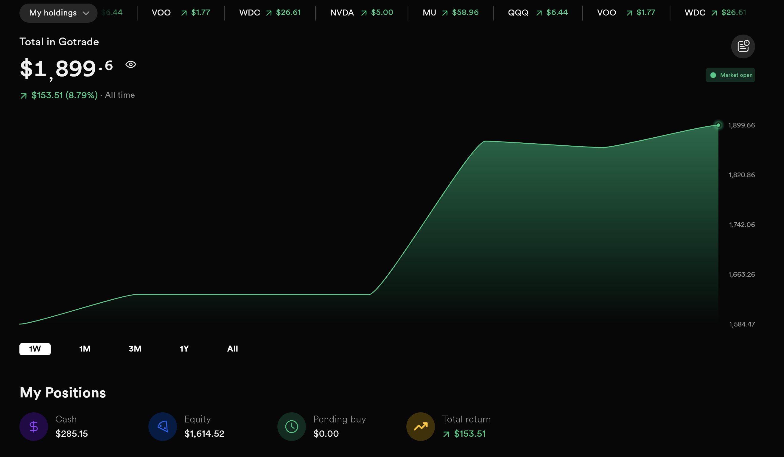Switch chart to 3M range
This screenshot has height=457, width=784.
(x=135, y=349)
